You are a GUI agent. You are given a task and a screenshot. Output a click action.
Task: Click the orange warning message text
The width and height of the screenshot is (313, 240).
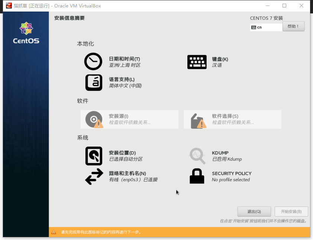(101, 232)
